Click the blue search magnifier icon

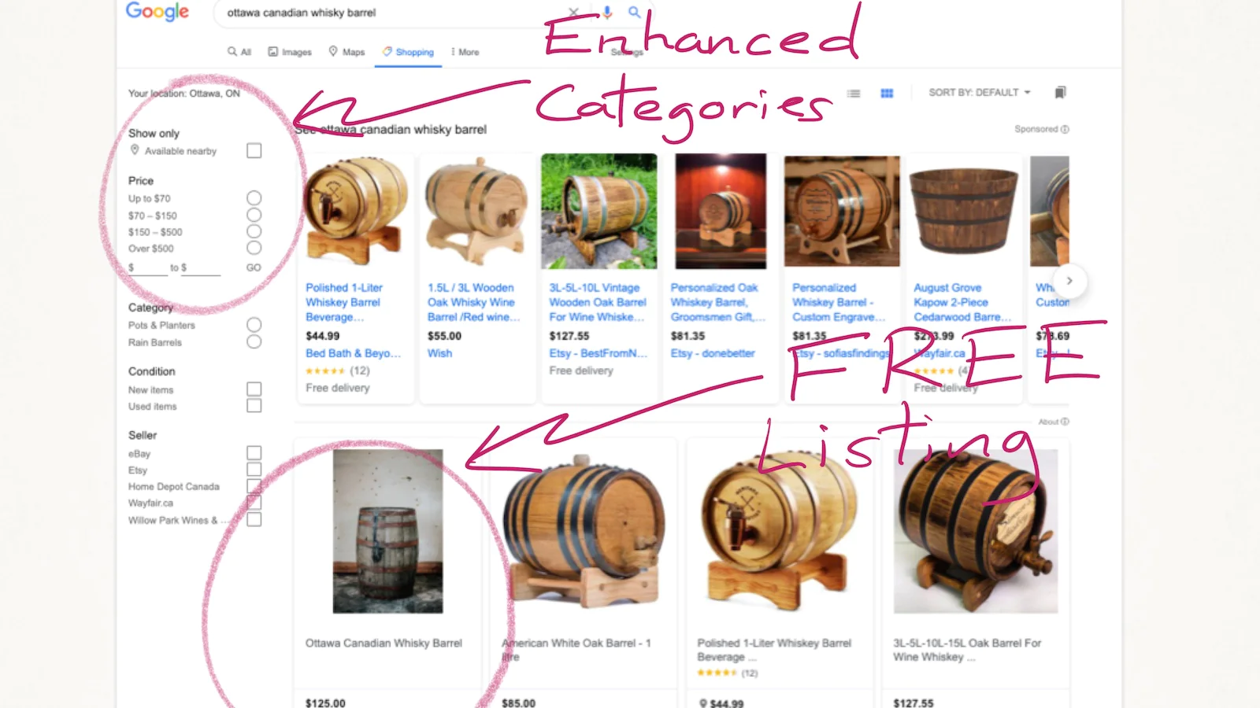pos(634,12)
